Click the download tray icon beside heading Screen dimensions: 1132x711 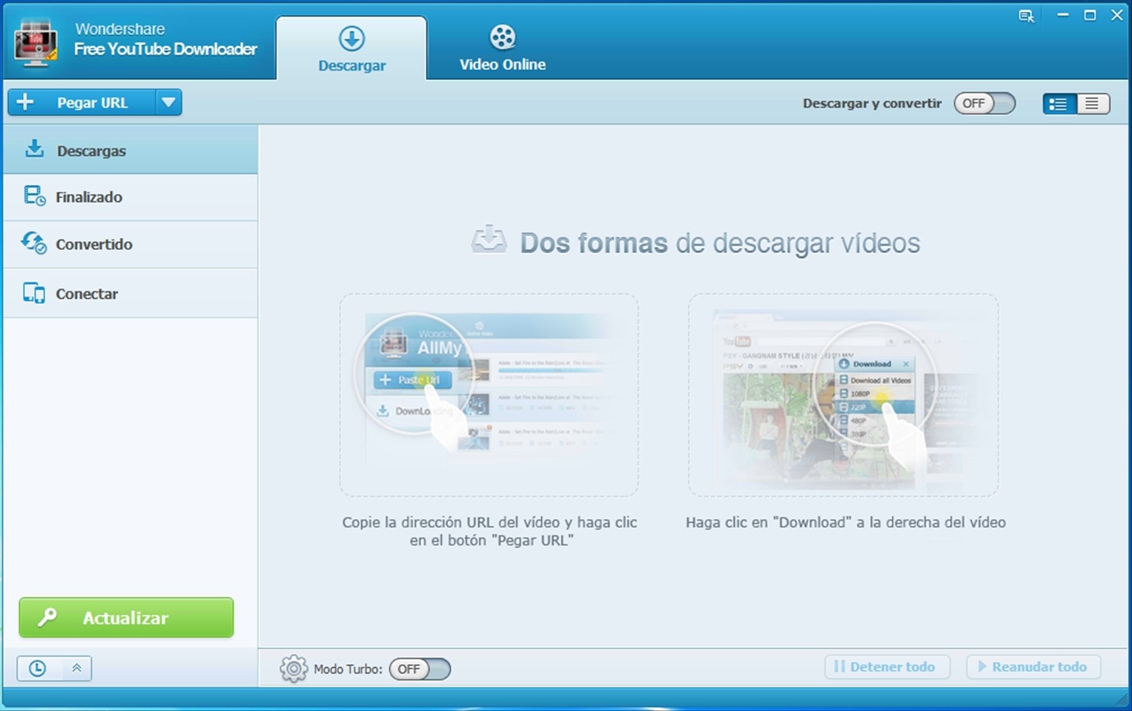489,240
